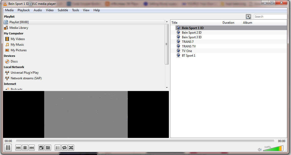Adjust the volume slider at 114%
This screenshot has width=291, height=155.
pyautogui.click(x=273, y=148)
